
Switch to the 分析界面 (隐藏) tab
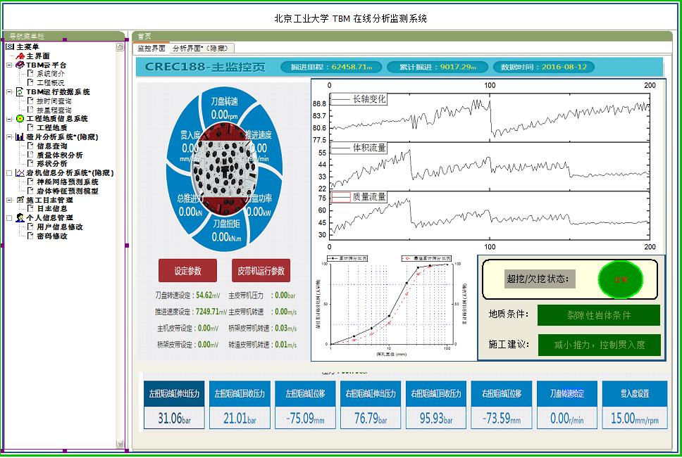click(201, 49)
